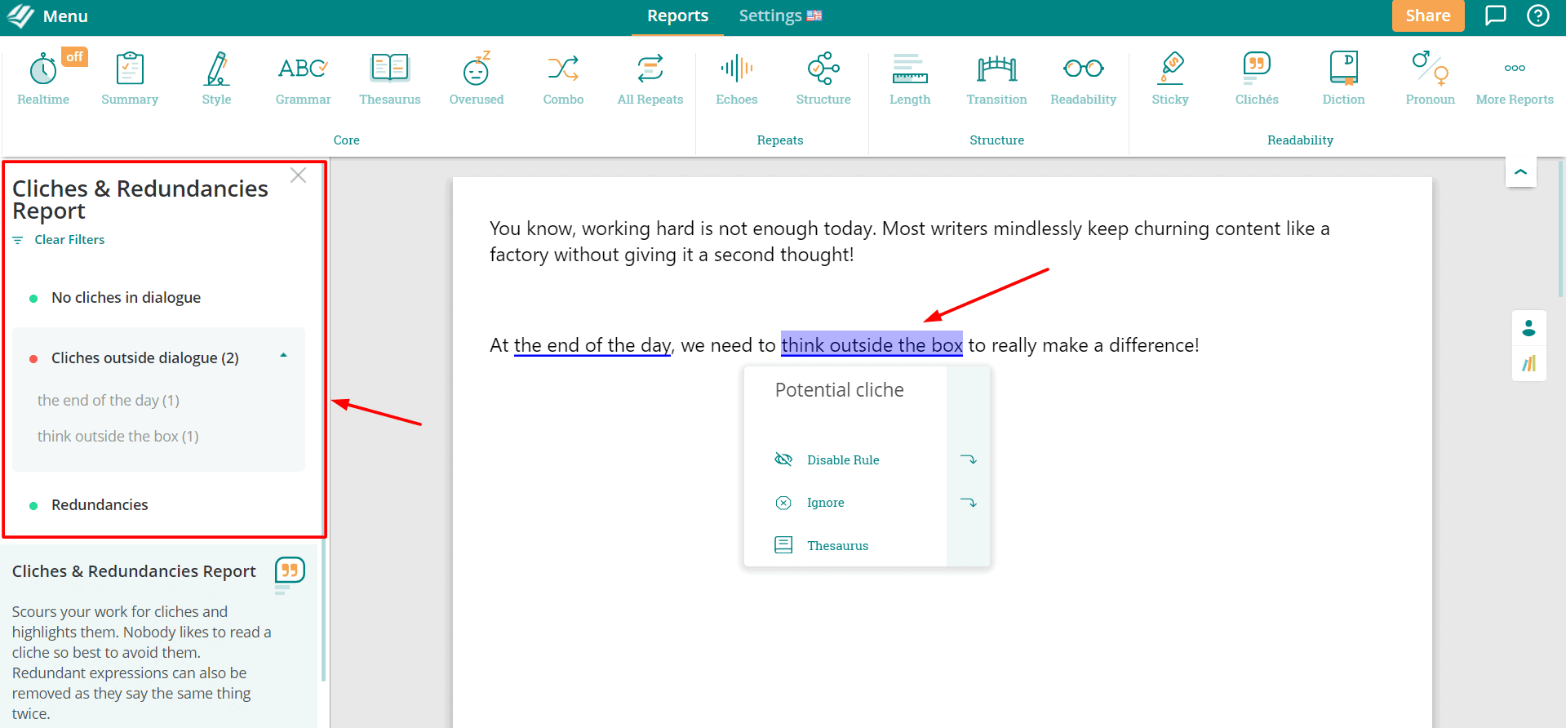Image resolution: width=1566 pixels, height=728 pixels.
Task: Select 'think outside the box (1)' list entry
Action: pyautogui.click(x=118, y=437)
